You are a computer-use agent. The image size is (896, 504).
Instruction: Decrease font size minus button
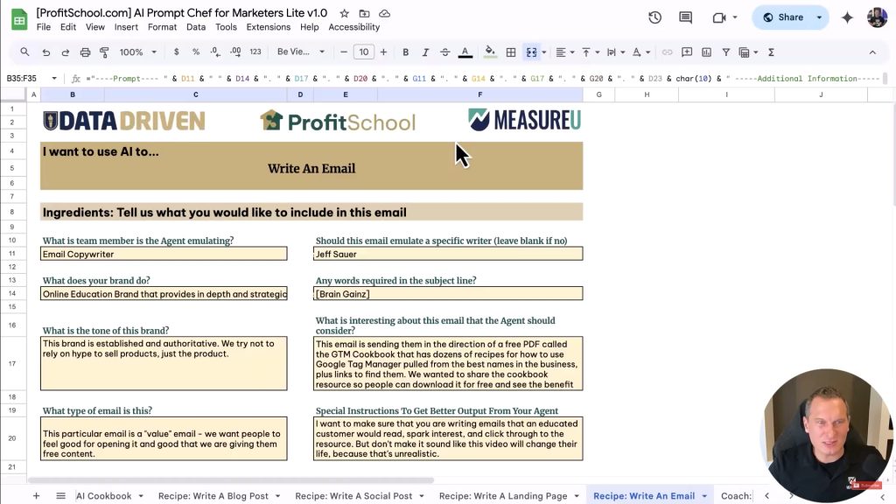tap(343, 52)
